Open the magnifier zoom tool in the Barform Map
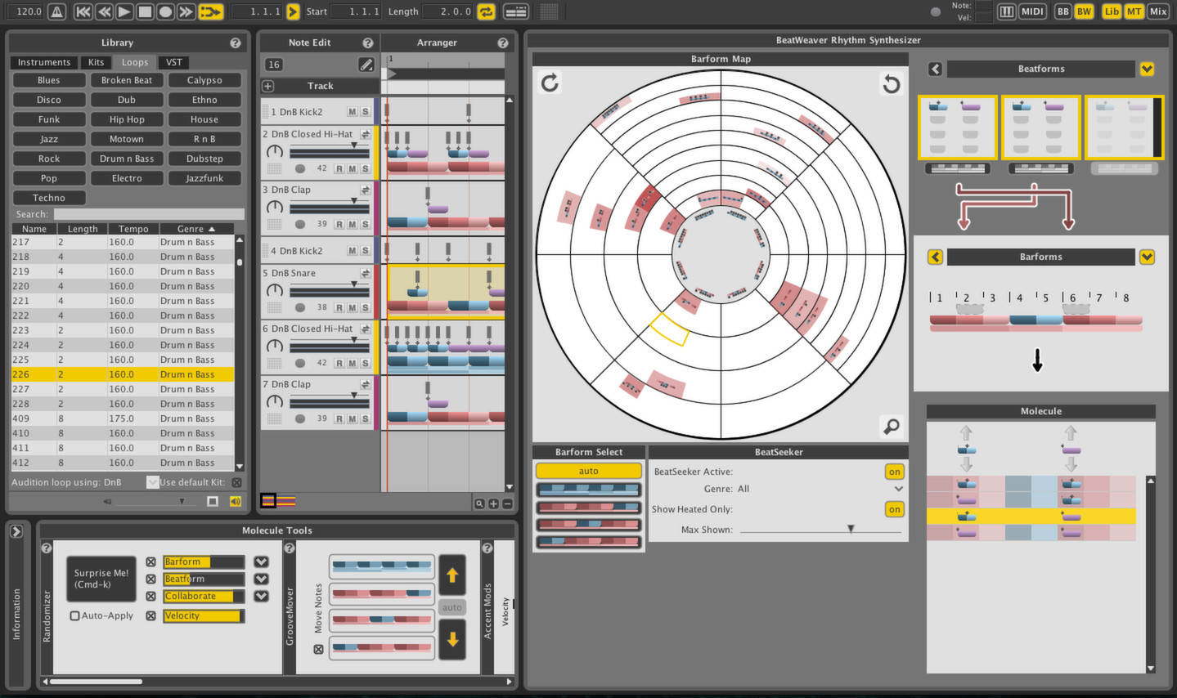 tap(891, 427)
